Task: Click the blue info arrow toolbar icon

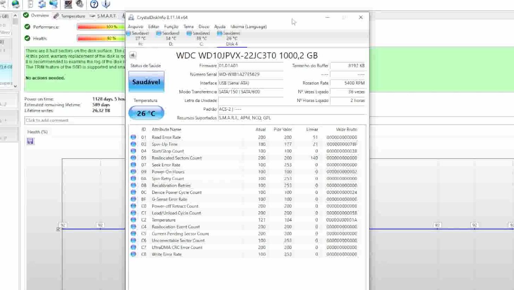Action: pyautogui.click(x=106, y=4)
